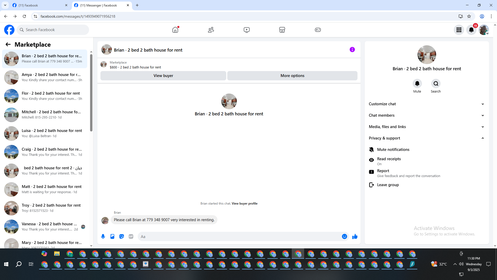Click Report to give feedback
Image resolution: width=497 pixels, height=280 pixels.
click(x=427, y=173)
